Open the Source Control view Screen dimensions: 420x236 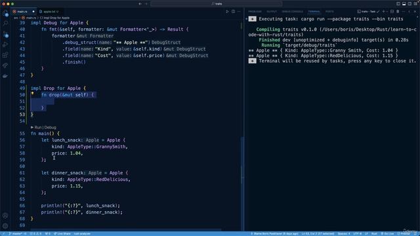point(5,34)
